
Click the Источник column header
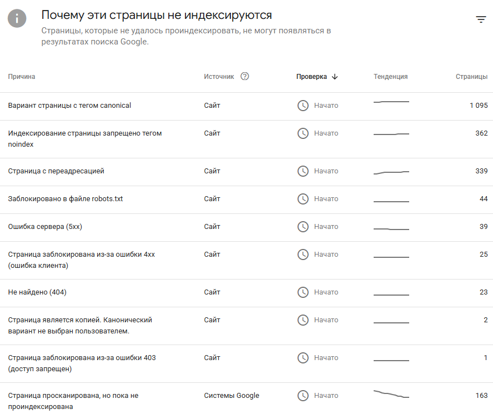219,77
